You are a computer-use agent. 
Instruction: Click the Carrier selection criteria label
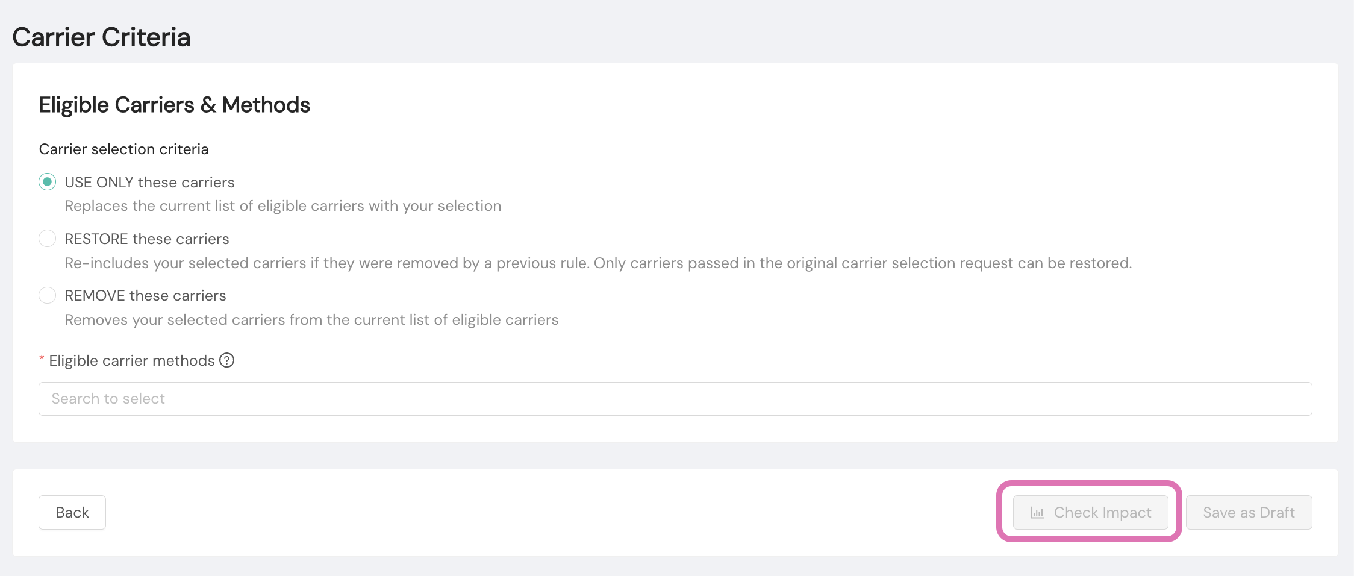point(123,149)
